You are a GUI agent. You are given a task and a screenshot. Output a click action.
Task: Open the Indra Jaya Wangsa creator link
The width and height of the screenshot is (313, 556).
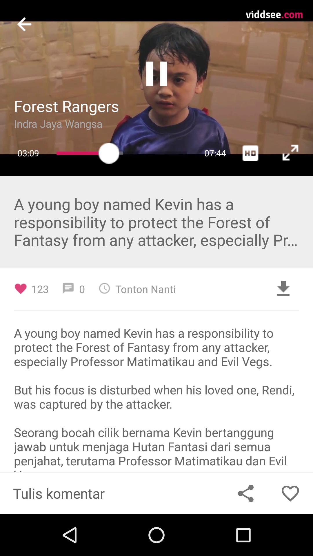58,124
